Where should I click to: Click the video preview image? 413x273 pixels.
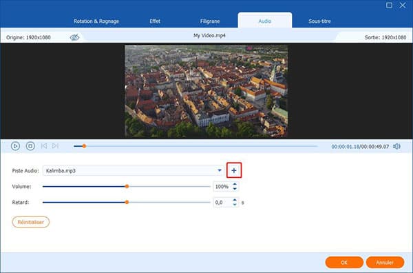(x=206, y=91)
